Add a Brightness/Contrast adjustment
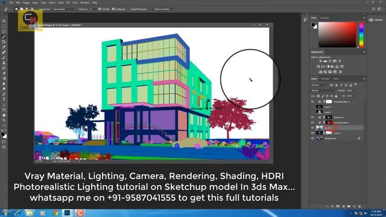This screenshot has width=386, height=217. pyautogui.click(x=320, y=61)
